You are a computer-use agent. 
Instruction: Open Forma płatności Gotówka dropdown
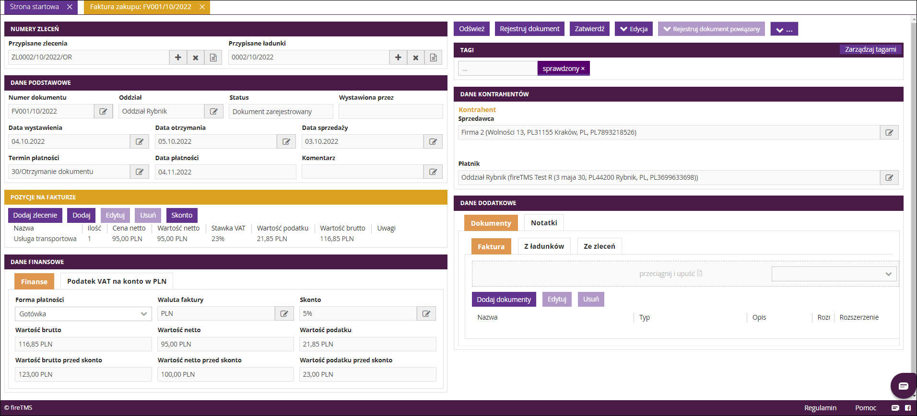(x=83, y=314)
